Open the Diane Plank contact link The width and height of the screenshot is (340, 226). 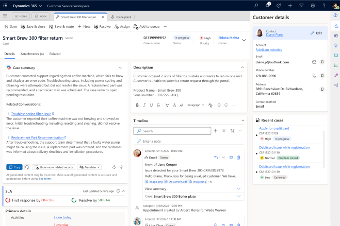coord(274,34)
